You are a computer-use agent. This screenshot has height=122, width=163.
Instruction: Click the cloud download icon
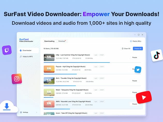click(x=7, y=107)
